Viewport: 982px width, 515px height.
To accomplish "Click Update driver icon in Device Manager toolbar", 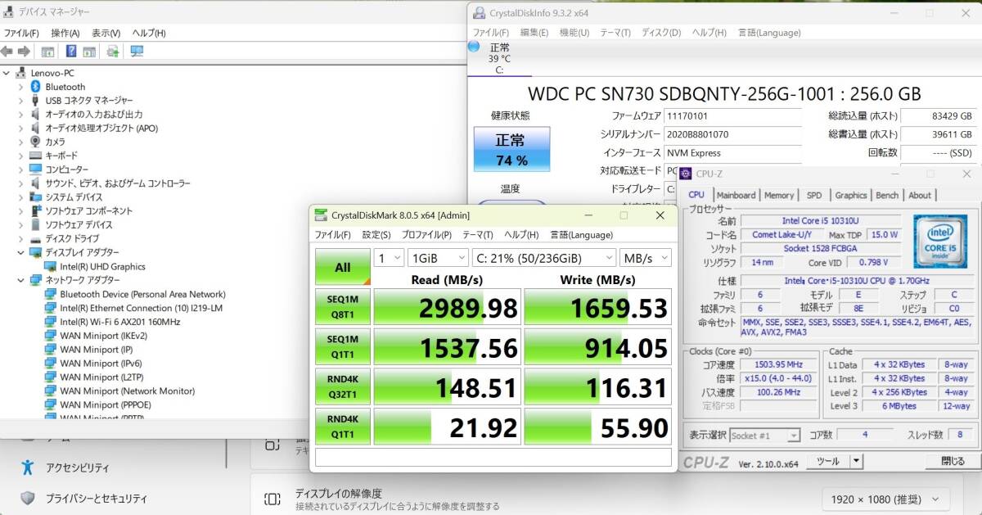I will (112, 51).
